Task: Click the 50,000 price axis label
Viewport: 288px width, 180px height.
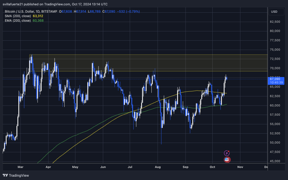Action: coord(275,143)
